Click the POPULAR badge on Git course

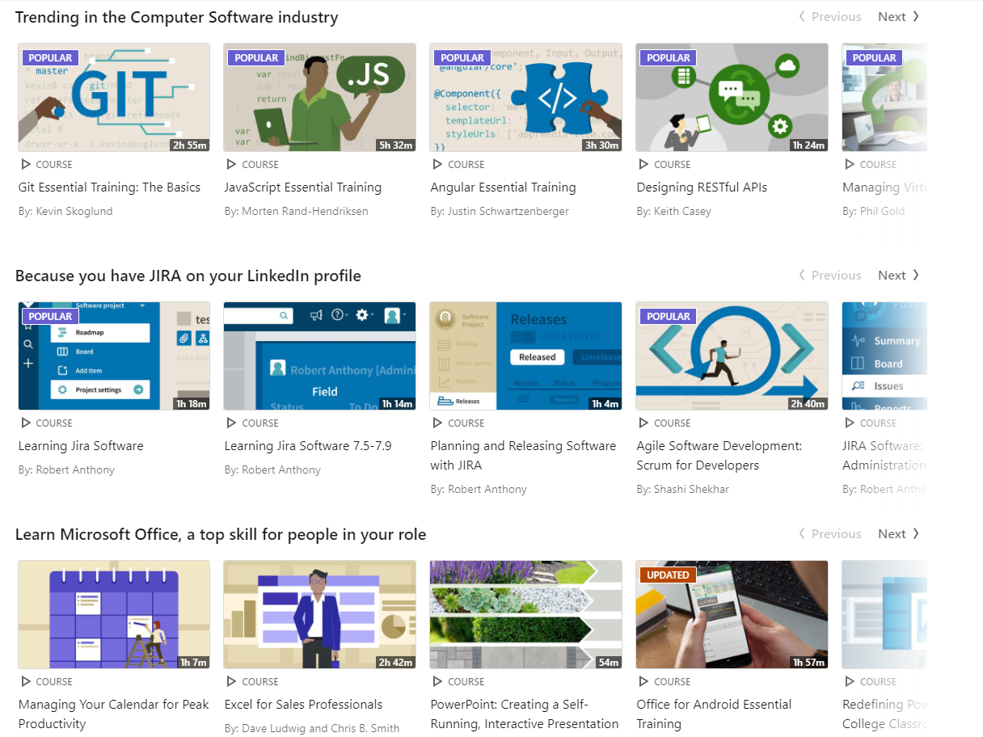[x=50, y=58]
